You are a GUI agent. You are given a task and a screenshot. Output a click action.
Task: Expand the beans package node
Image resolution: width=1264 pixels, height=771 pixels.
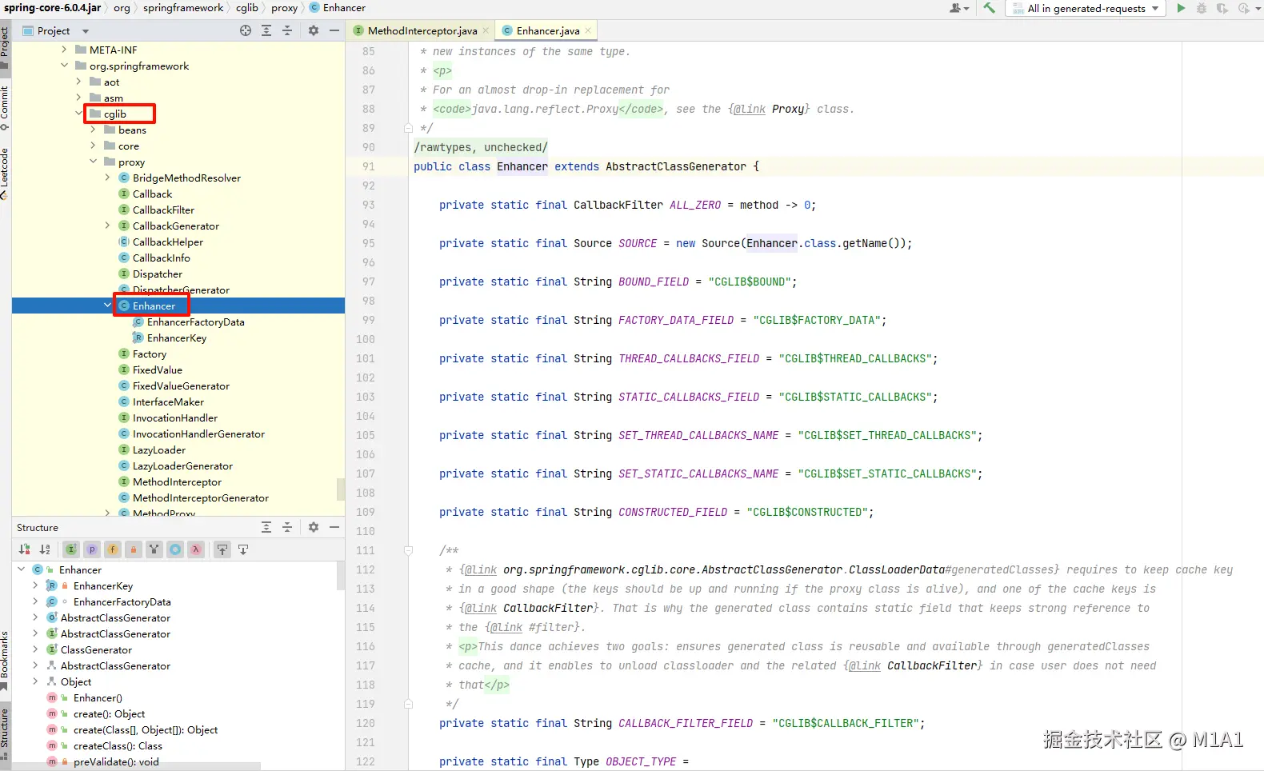coord(93,130)
